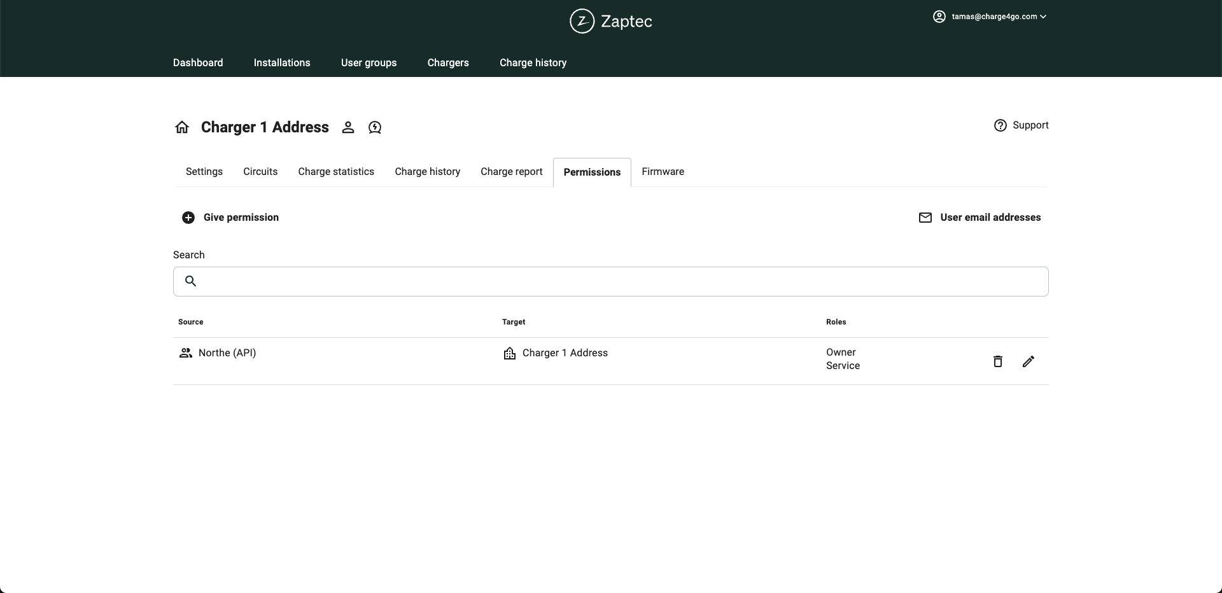This screenshot has width=1222, height=593.
Task: Switch to the installation's Charge history tab
Action: coord(428,172)
